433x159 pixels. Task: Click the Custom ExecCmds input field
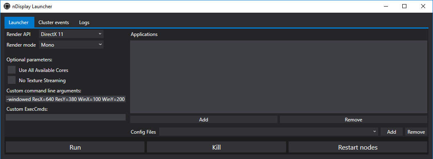point(66,117)
